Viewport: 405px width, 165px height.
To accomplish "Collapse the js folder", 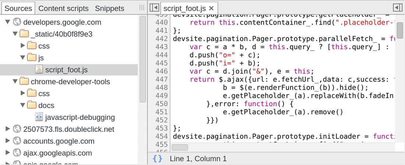I will pyautogui.click(x=23, y=58).
